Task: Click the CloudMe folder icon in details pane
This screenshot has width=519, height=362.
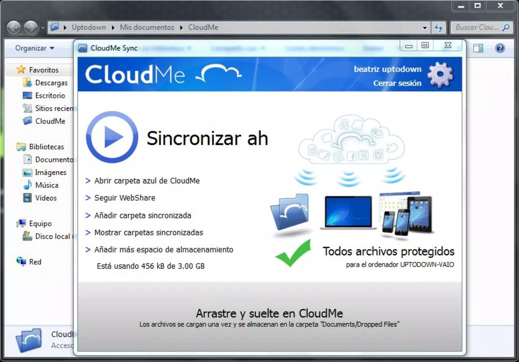Action: click(x=29, y=340)
